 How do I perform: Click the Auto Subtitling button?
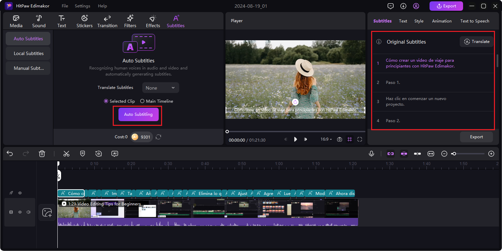[138, 114]
